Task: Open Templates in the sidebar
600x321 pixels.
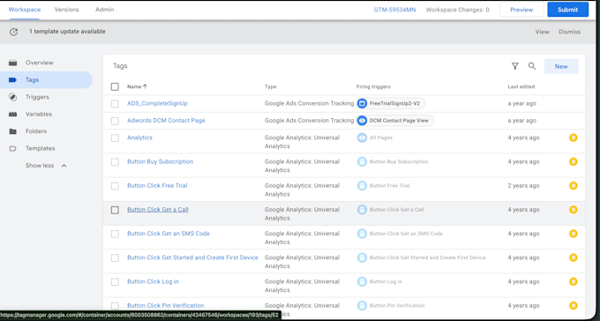Action: tap(41, 148)
